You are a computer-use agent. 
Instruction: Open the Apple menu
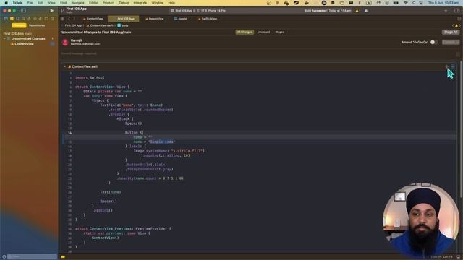click(7, 3)
